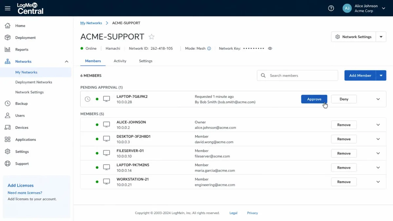Viewport: 393px width, 221px height.
Task: Switch to the Members tab
Action: [93, 61]
